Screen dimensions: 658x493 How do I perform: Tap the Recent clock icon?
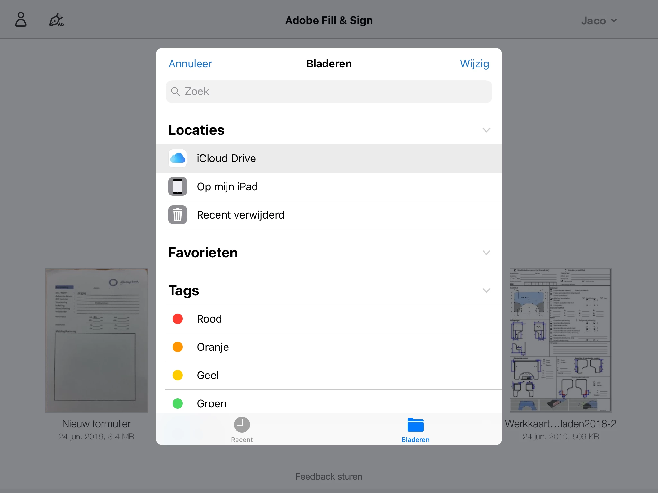[242, 425]
